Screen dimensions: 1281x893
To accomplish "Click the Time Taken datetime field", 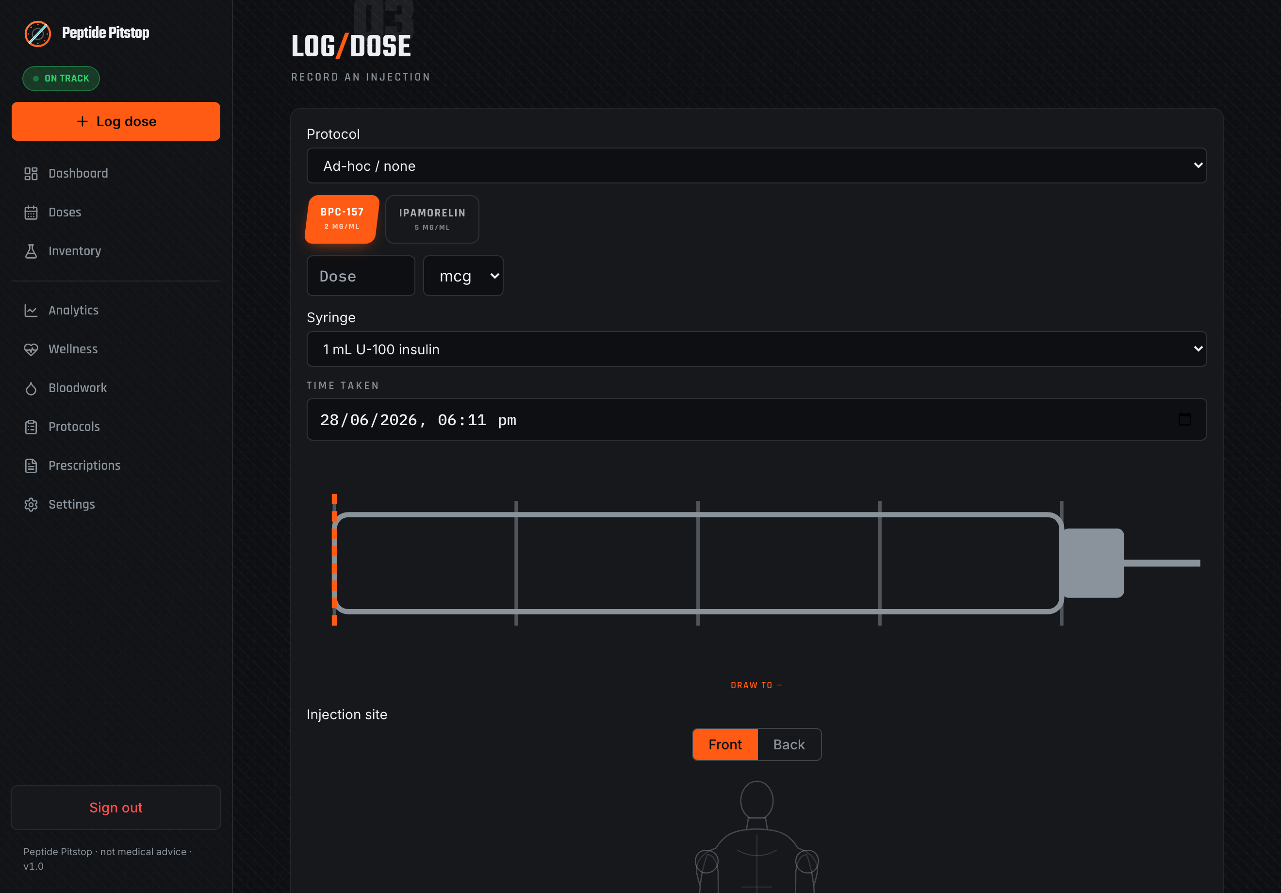I will click(x=756, y=419).
